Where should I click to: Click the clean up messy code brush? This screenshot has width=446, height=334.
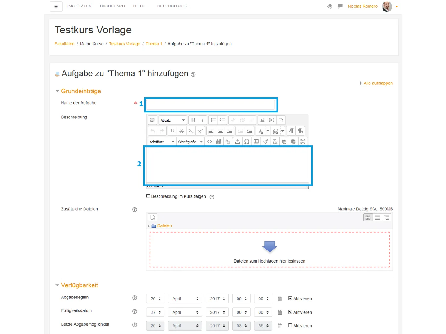tap(265, 142)
